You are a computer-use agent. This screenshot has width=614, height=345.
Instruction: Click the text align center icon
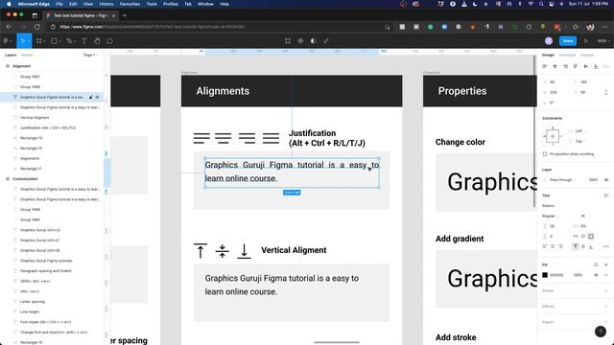[553, 246]
